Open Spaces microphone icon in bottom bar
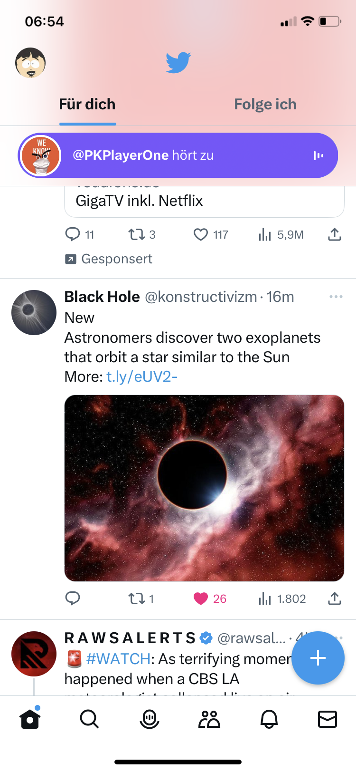This screenshot has height=772, width=356. [150, 719]
